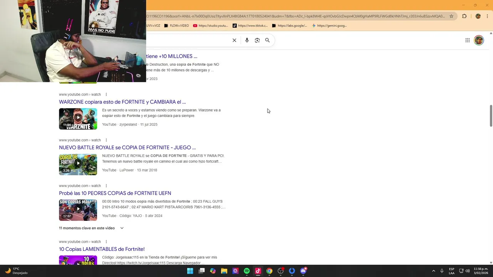Screen dimensions: 493x277
Task: Open NUEVO BATTLE ROYALE se COPIA link
Action: (127, 148)
